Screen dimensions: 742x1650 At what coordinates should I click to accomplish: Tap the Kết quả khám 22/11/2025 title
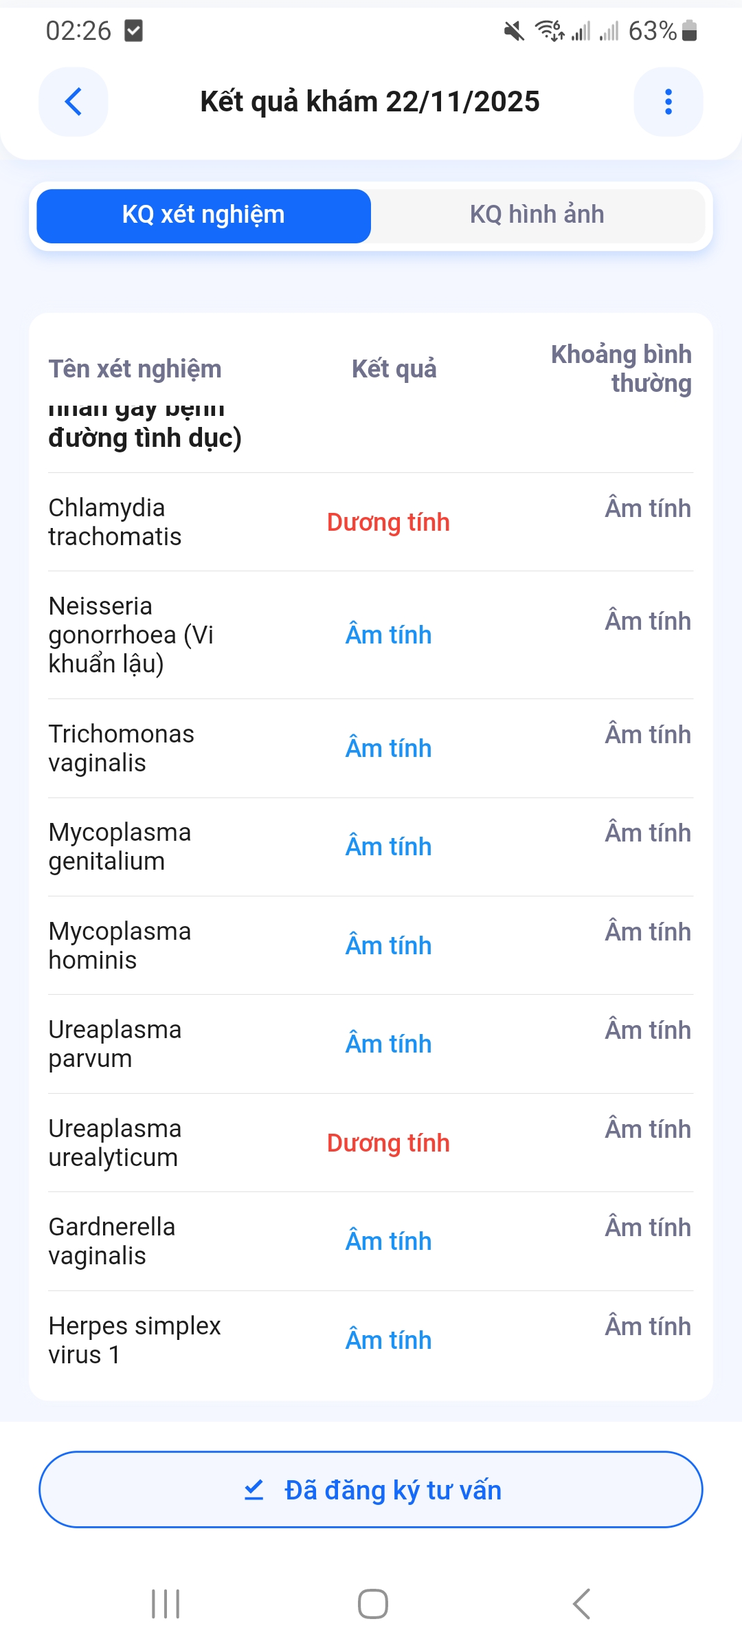(370, 102)
